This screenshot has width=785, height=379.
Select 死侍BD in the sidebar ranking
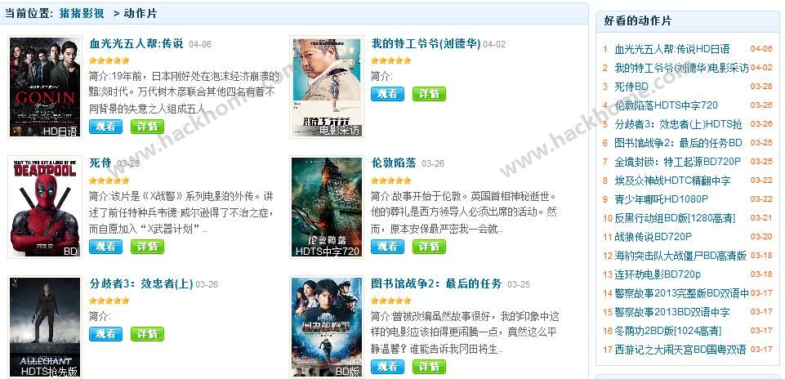click(631, 87)
